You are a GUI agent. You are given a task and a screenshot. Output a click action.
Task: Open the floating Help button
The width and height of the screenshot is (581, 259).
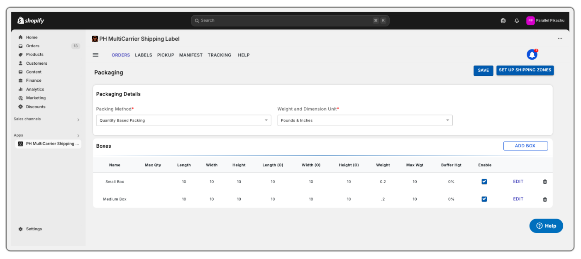546,226
